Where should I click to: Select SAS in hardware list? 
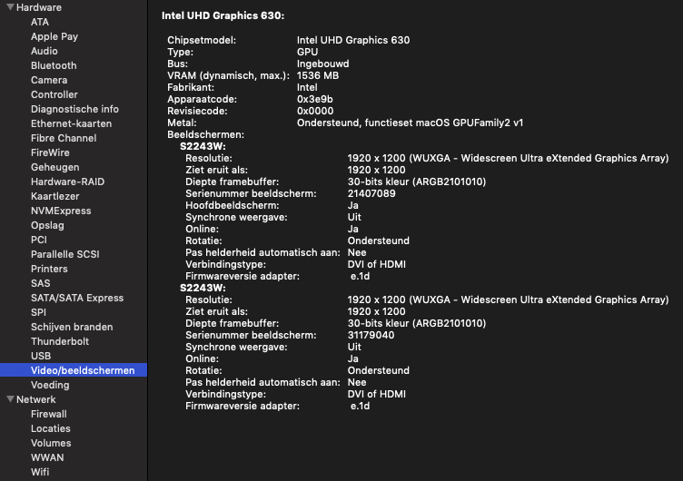coord(40,283)
